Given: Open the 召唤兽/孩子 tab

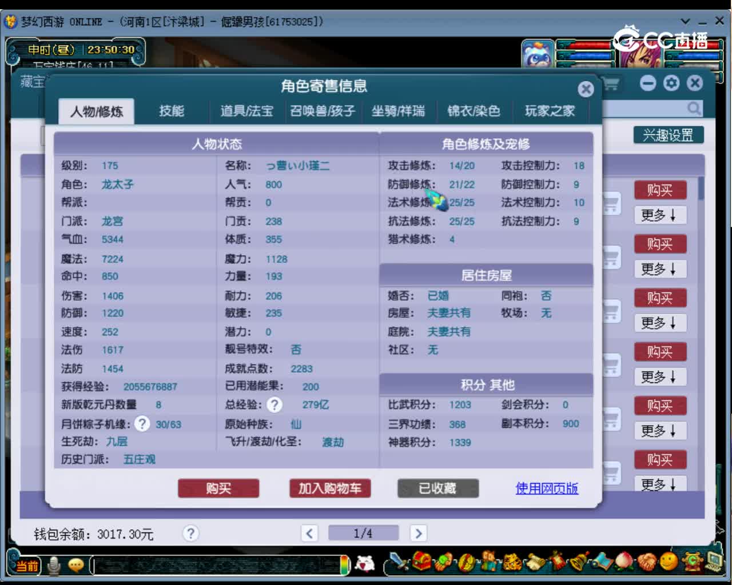Looking at the screenshot, I should point(323,111).
